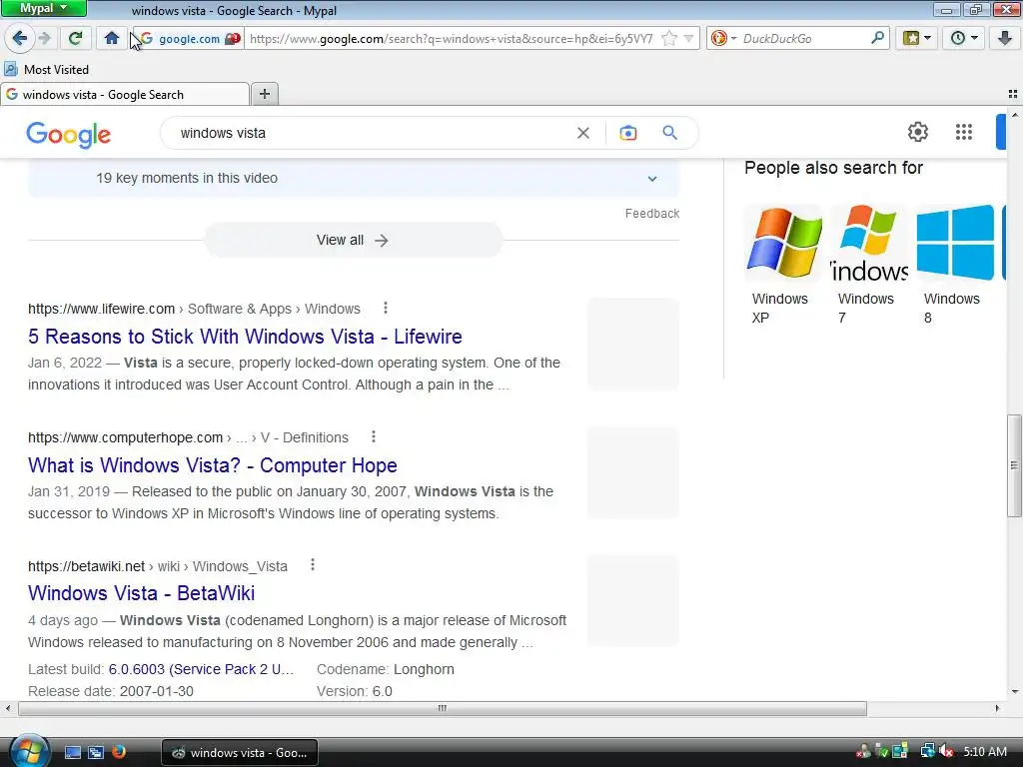Open the downloads arrow button

click(x=1005, y=38)
